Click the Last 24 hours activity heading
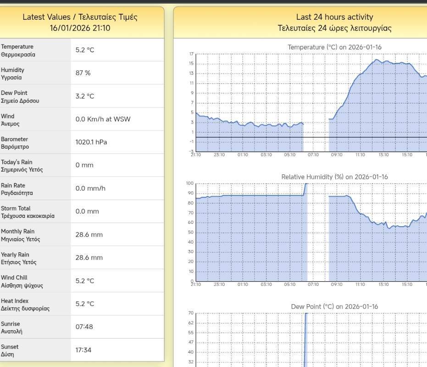 pyautogui.click(x=334, y=22)
